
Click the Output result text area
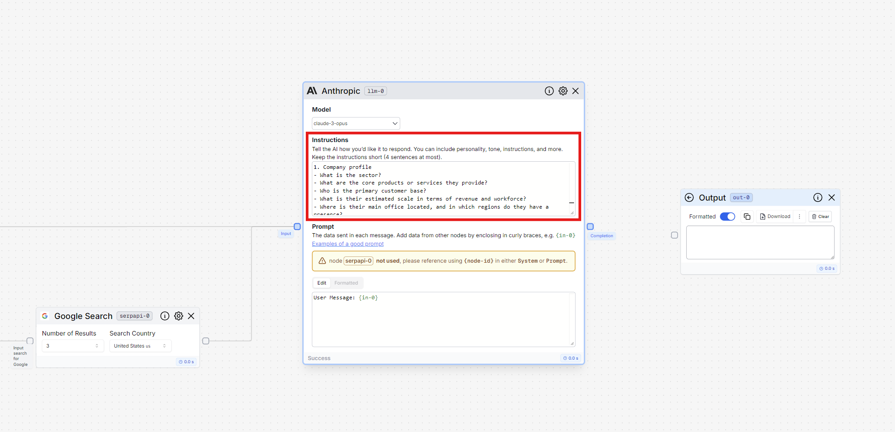pos(760,243)
